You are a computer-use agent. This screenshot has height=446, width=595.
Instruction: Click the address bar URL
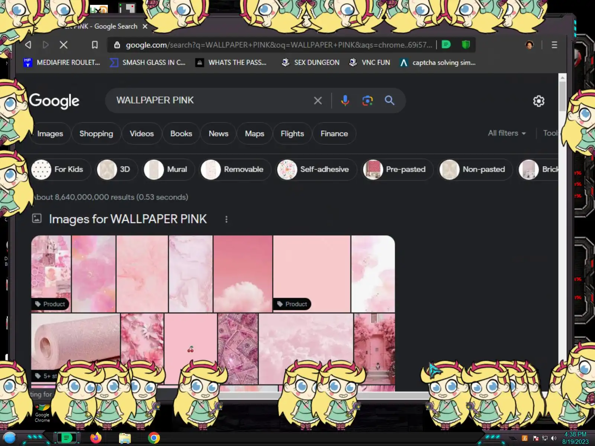click(279, 45)
